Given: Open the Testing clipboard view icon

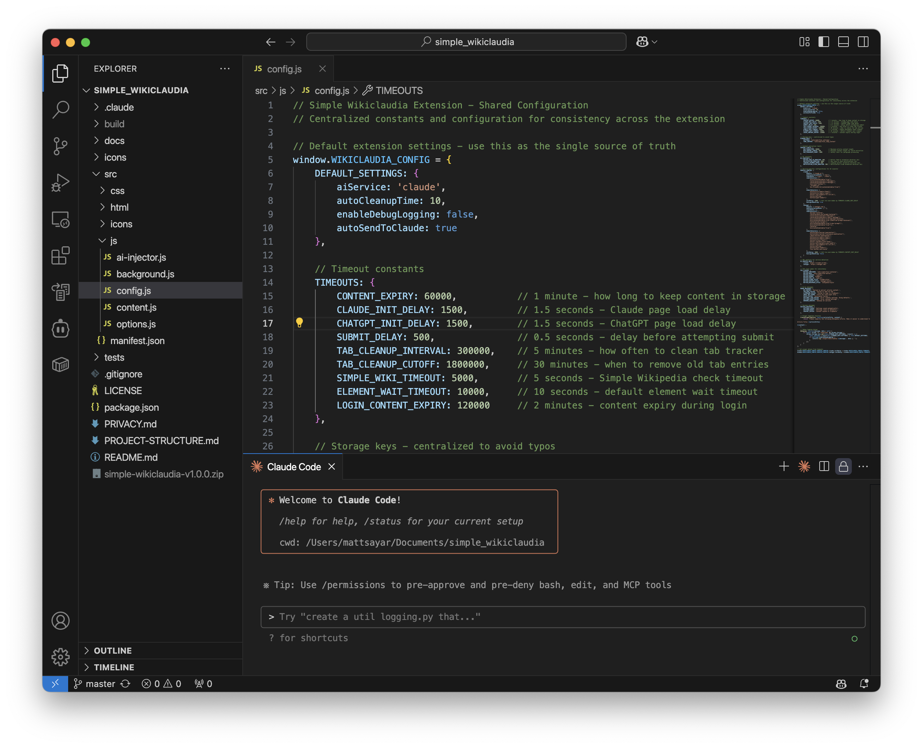Looking at the screenshot, I should pyautogui.click(x=60, y=292).
